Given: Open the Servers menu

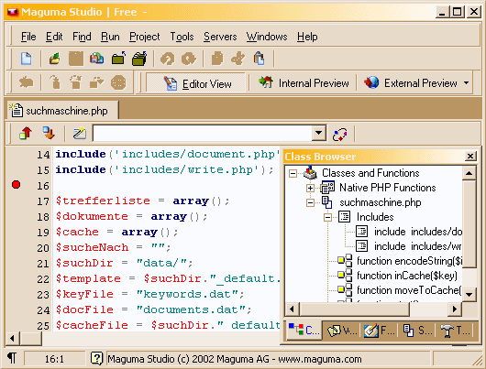Looking at the screenshot, I should (x=220, y=37).
